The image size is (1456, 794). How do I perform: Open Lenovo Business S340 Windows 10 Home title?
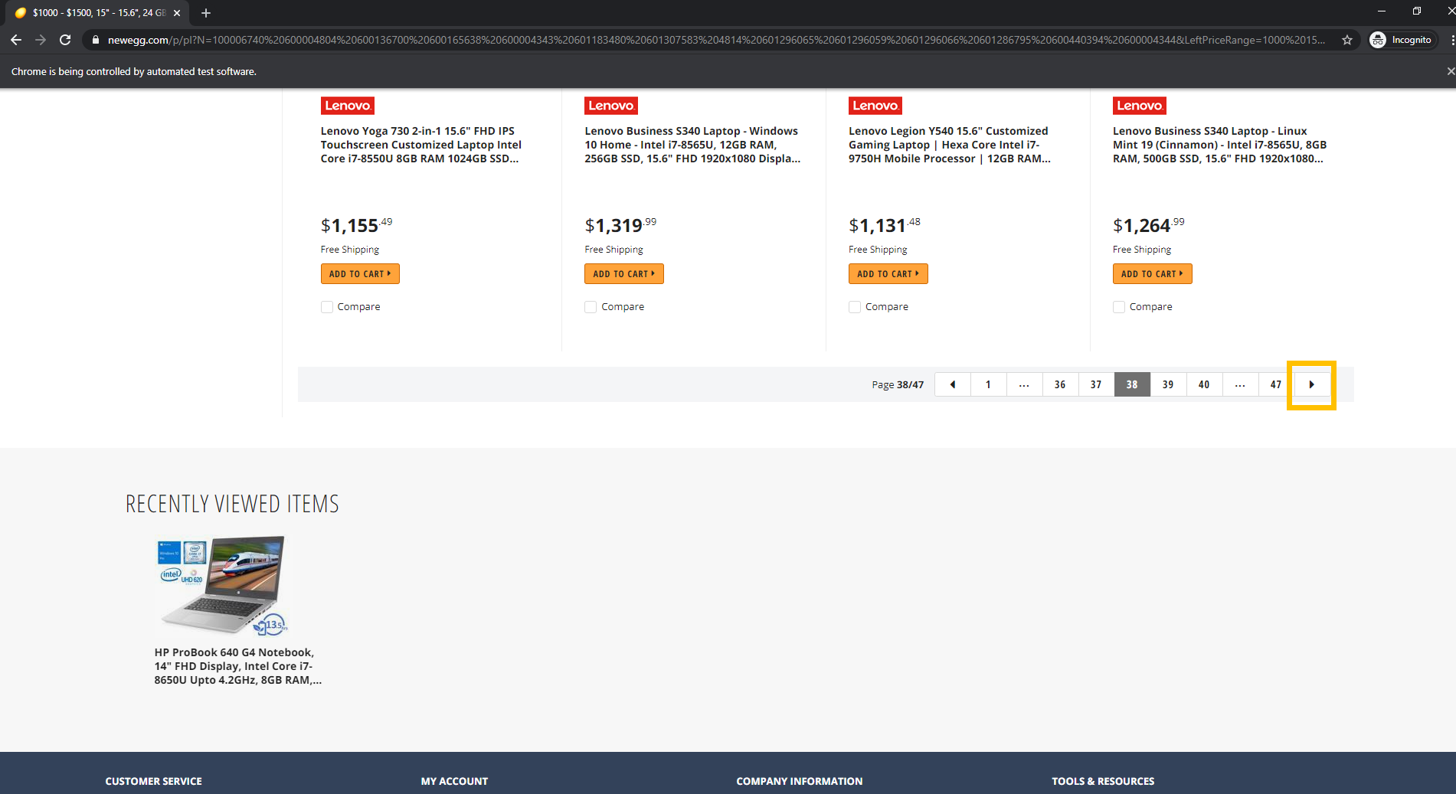(692, 145)
